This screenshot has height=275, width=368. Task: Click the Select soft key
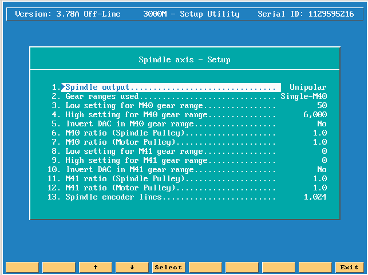(x=169, y=267)
